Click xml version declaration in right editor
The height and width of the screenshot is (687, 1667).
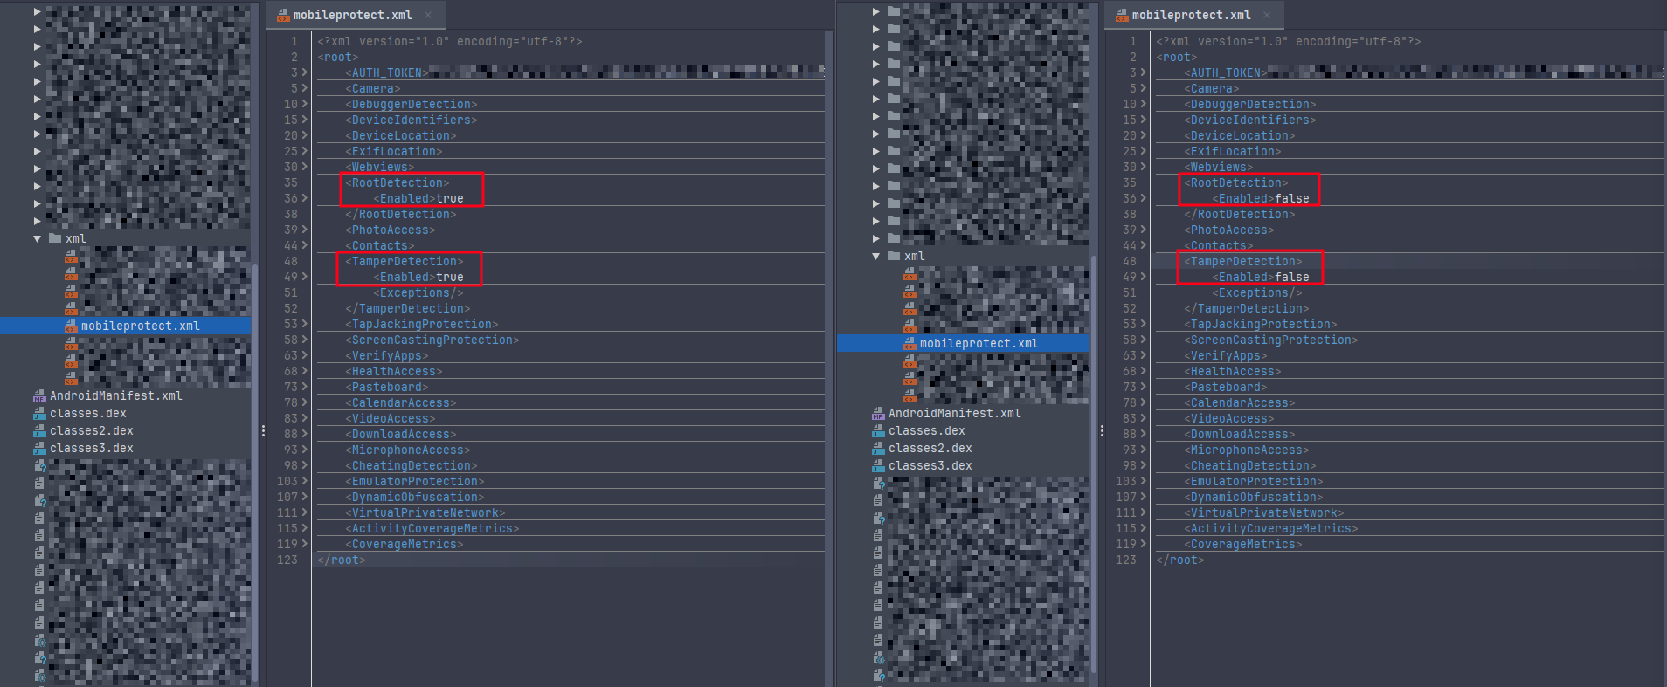tap(1289, 41)
